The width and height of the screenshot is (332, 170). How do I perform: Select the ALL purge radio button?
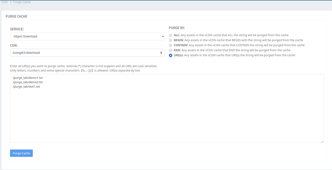(171, 35)
